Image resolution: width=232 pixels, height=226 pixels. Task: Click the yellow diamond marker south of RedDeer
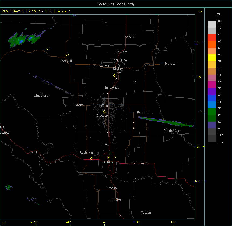(x=115, y=75)
